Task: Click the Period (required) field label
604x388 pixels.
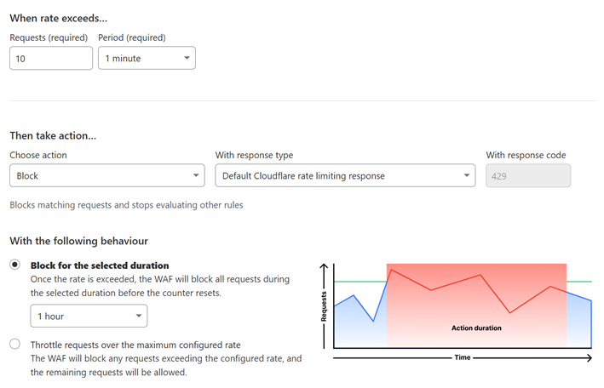Action: click(x=132, y=37)
